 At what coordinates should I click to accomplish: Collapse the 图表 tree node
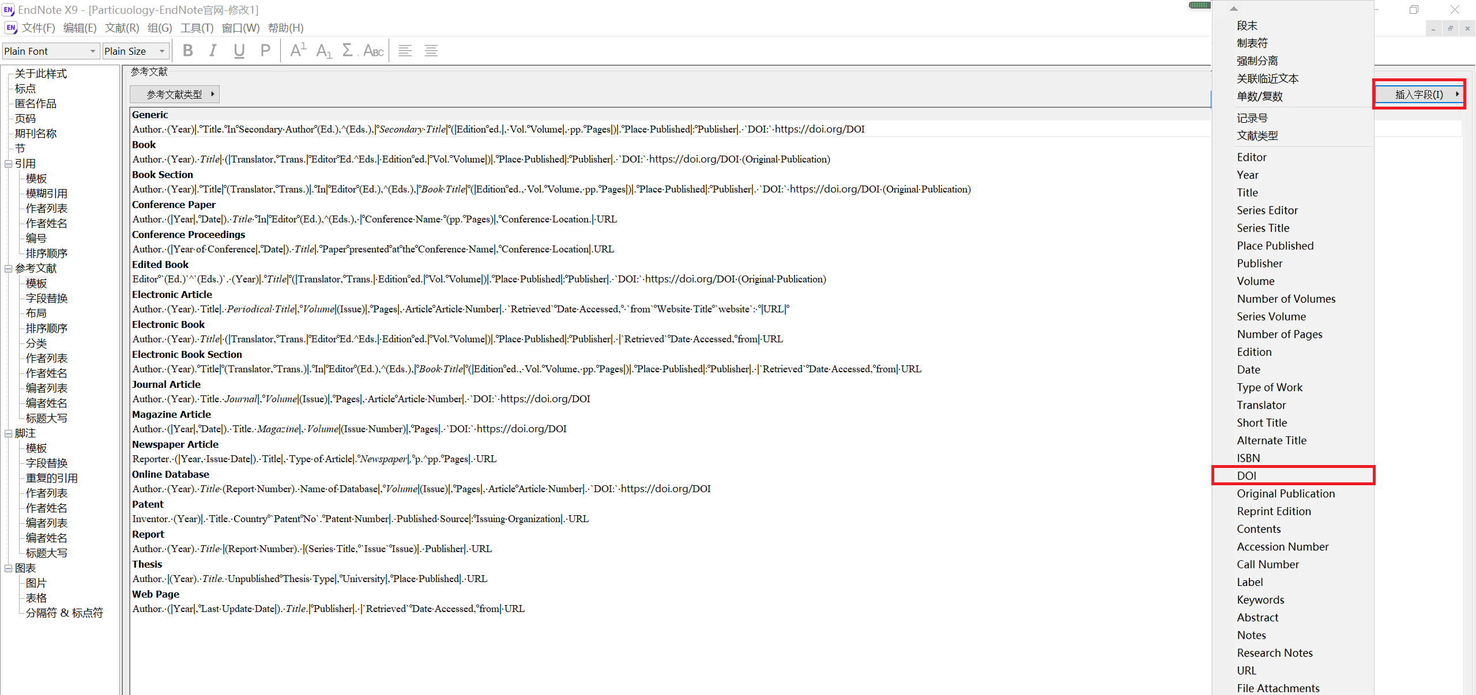pos(8,568)
